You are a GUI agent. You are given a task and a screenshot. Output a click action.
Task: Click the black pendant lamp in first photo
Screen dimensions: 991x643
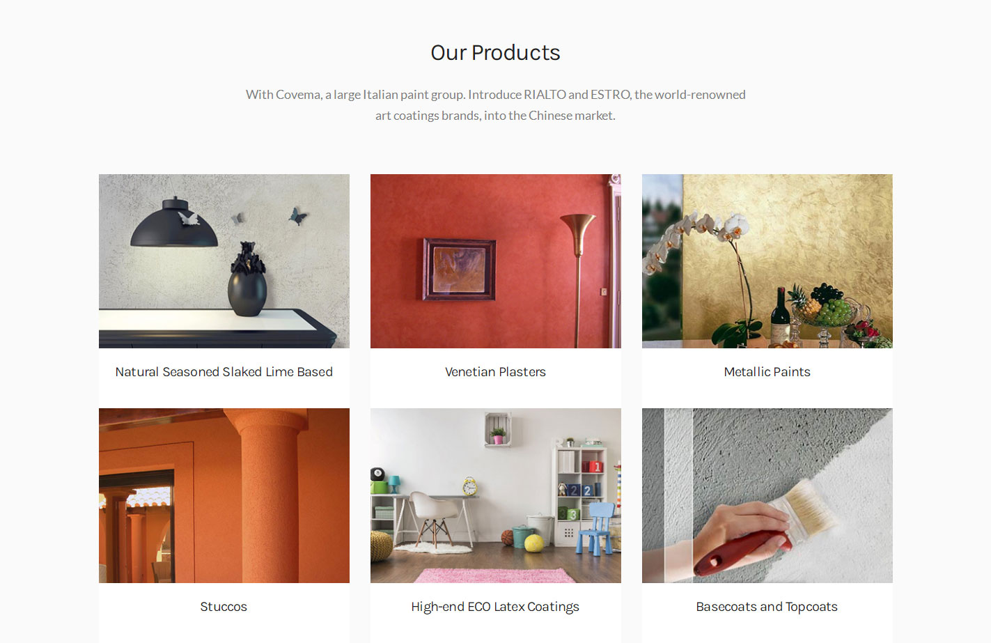click(x=173, y=223)
